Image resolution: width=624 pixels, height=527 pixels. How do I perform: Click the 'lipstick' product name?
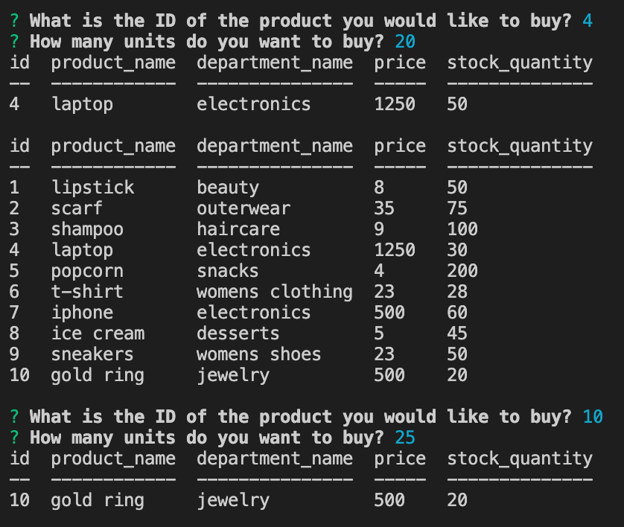point(92,188)
